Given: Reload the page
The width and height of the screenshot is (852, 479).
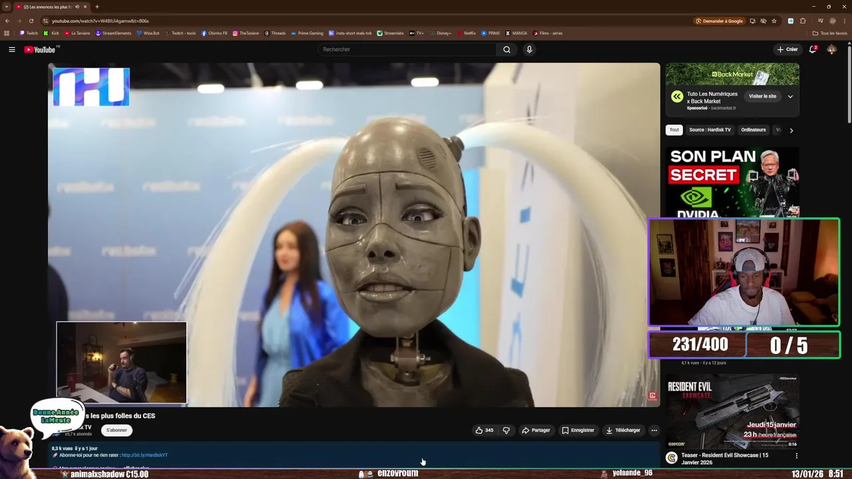Looking at the screenshot, I should pyautogui.click(x=31, y=21).
